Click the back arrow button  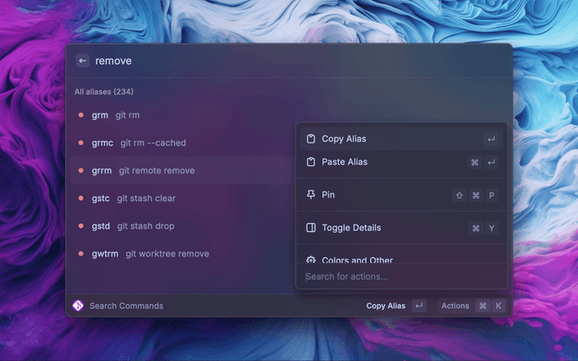[x=82, y=60]
